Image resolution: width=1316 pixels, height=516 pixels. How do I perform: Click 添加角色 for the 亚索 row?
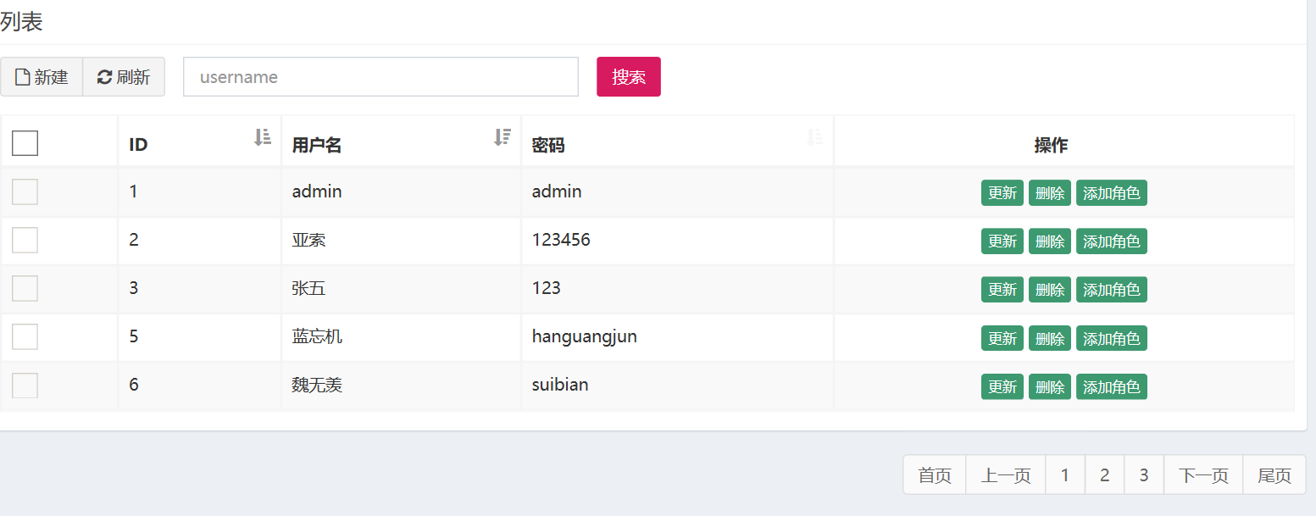click(1112, 241)
